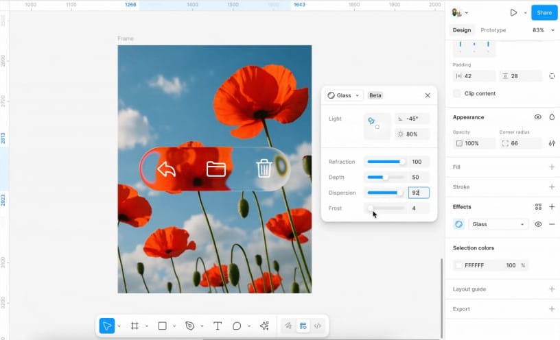Switch to the Prototype tab
Screen dimensions: 560x340
point(493,30)
